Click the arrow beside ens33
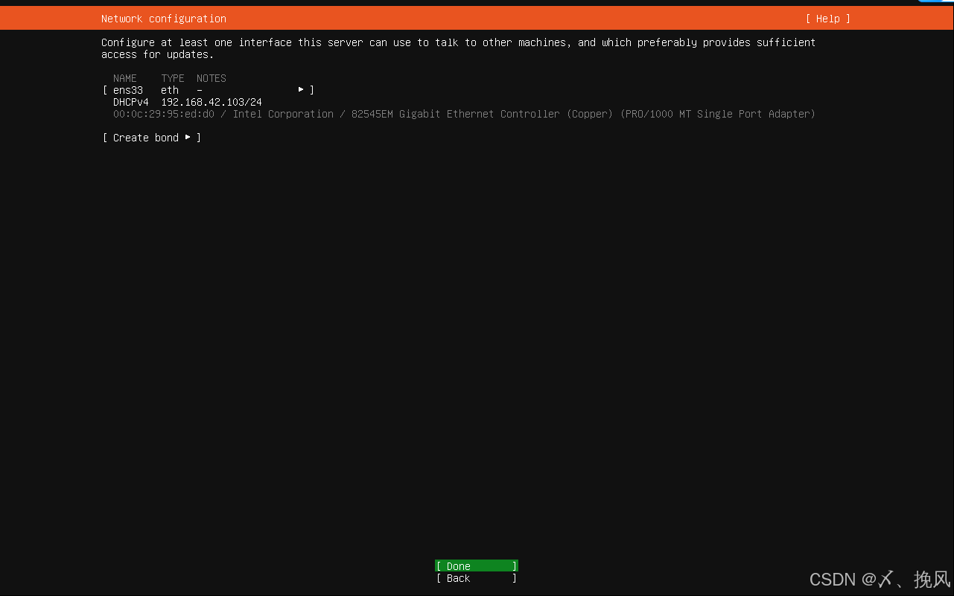Viewport: 954px width, 596px height. [x=302, y=89]
